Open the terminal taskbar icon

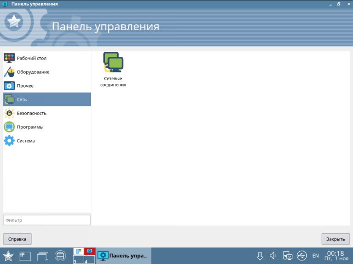click(25, 256)
